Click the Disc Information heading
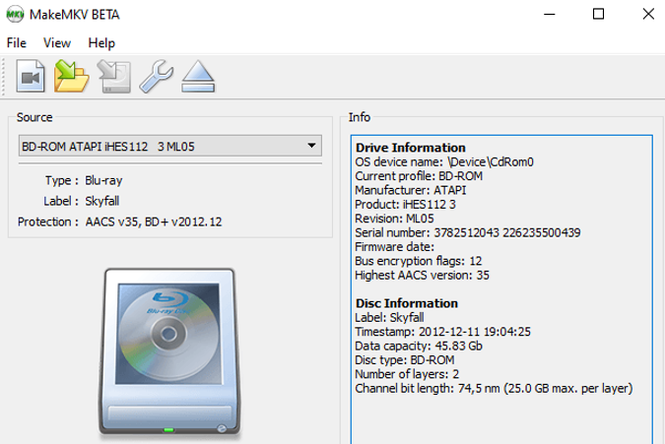The height and width of the screenshot is (444, 665). (x=407, y=303)
